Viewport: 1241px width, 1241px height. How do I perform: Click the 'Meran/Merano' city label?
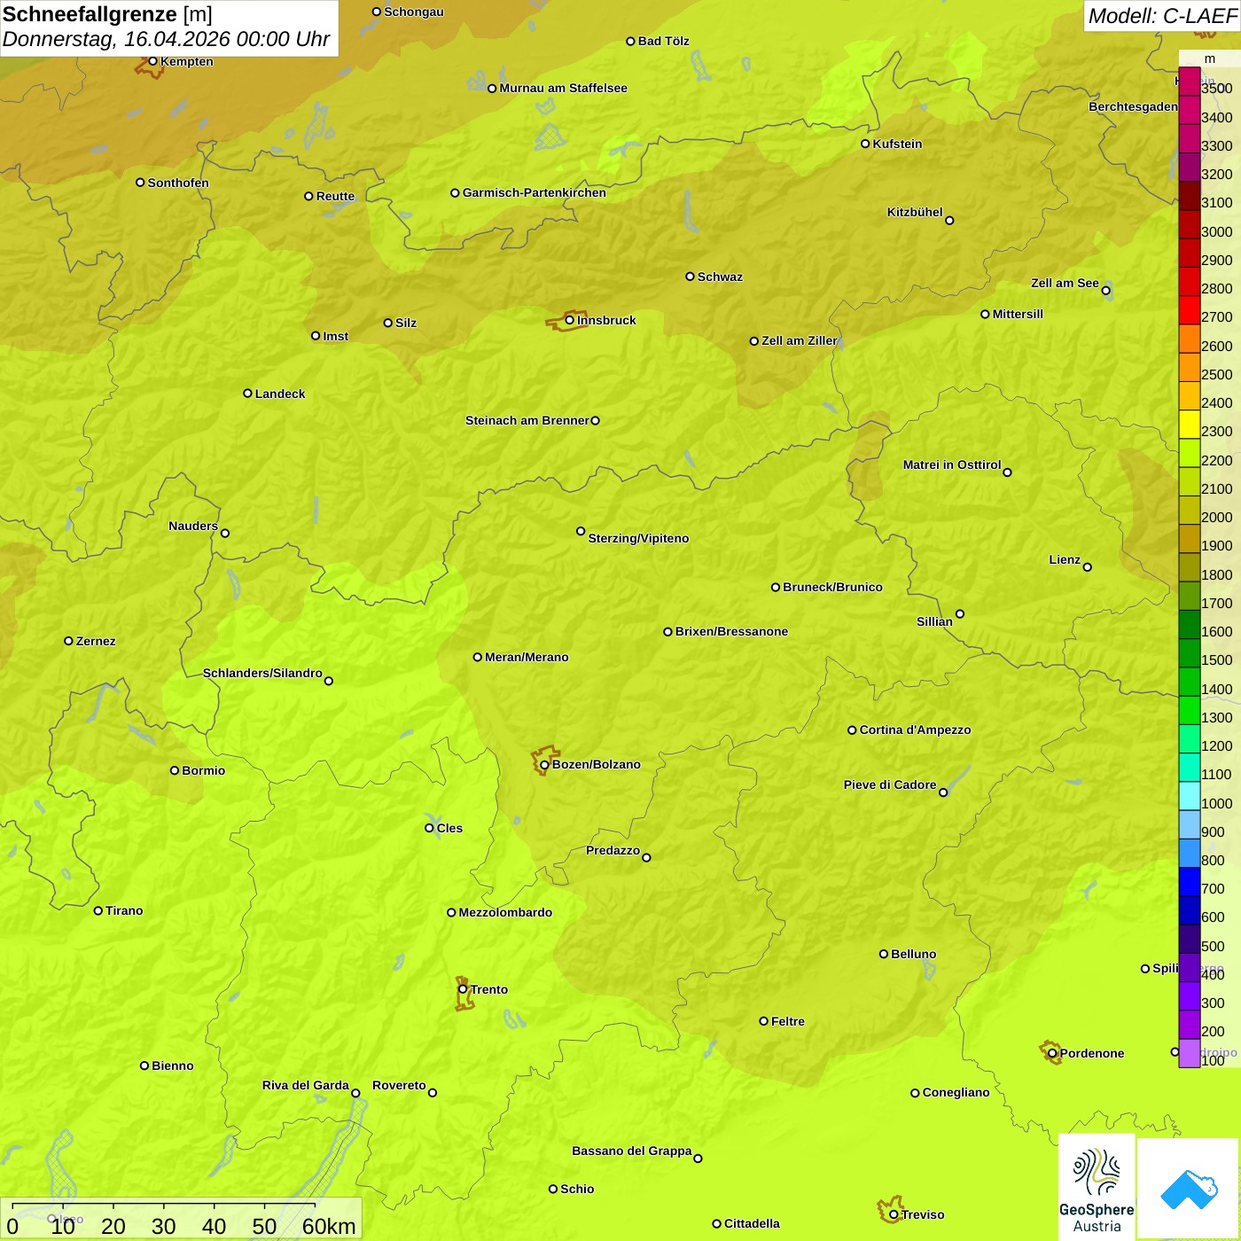coord(527,657)
